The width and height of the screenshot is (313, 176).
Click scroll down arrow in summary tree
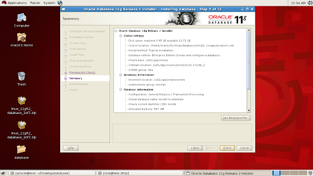click(x=248, y=110)
